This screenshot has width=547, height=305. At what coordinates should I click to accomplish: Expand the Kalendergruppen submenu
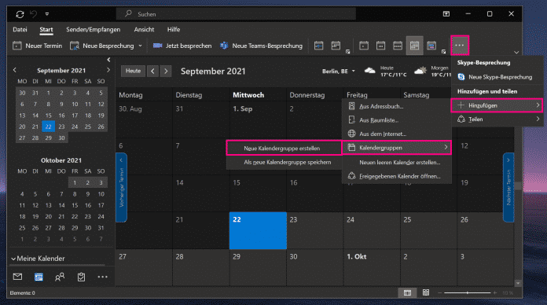coord(397,148)
